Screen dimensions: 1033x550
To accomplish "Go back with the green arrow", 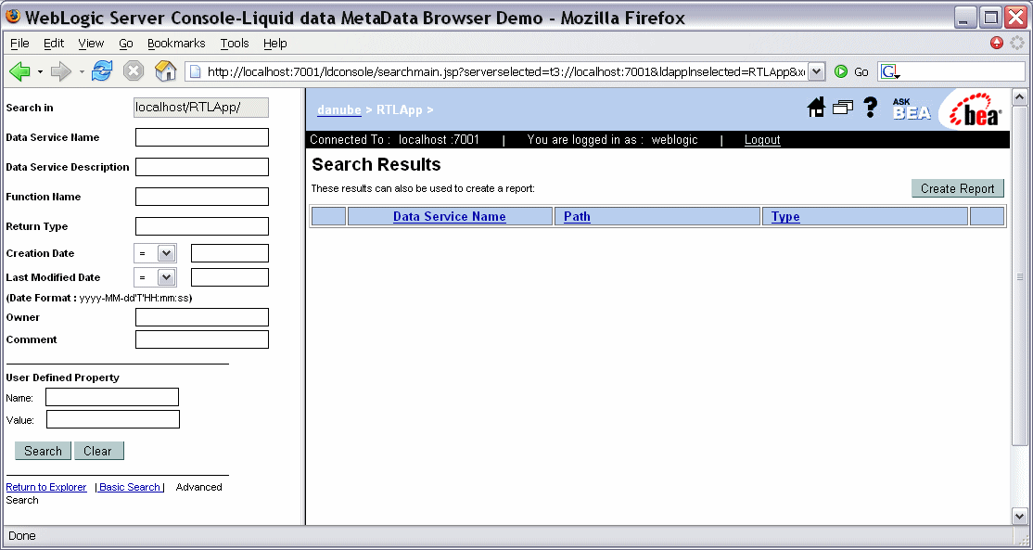I will point(19,71).
